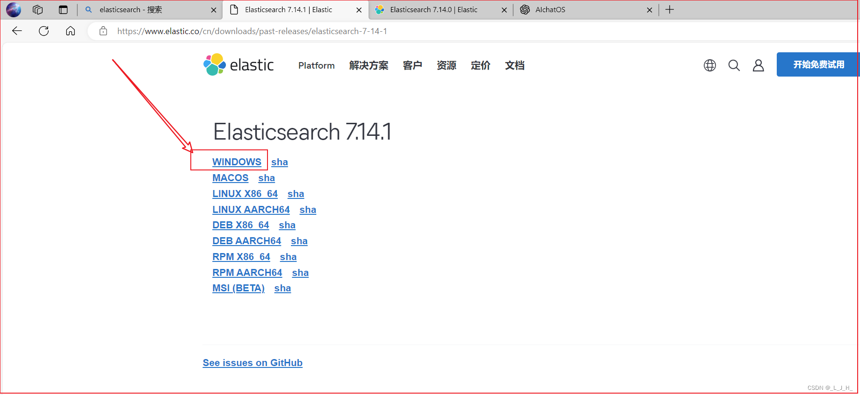Close the Elasticsearch 7.14.1 tab

click(359, 10)
